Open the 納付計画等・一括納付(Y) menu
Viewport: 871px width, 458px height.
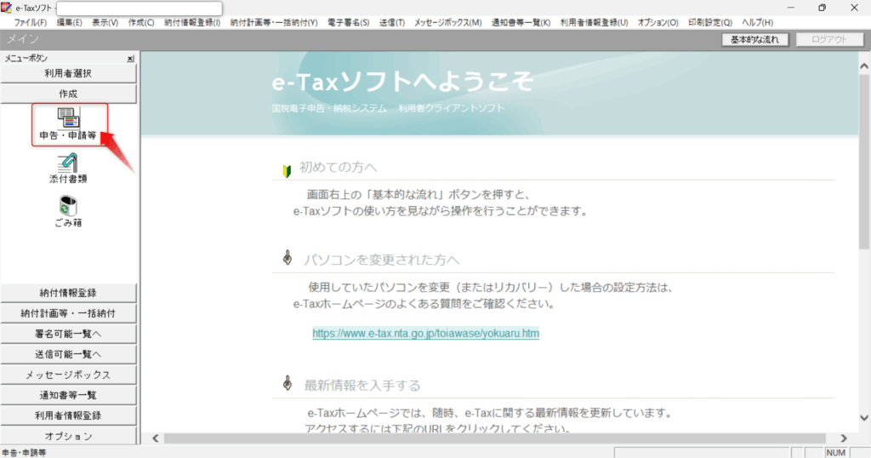[x=274, y=23]
